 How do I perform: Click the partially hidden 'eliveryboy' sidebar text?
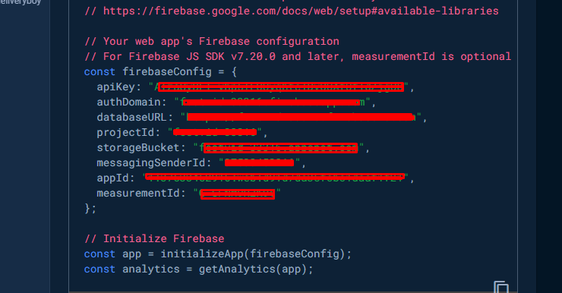(x=21, y=2)
